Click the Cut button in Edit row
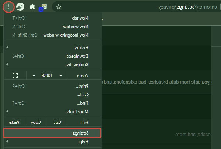 click(57, 122)
